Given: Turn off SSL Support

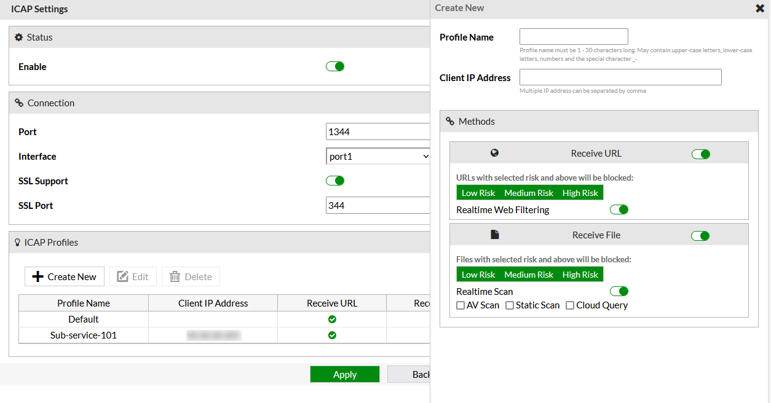Looking at the screenshot, I should [334, 180].
